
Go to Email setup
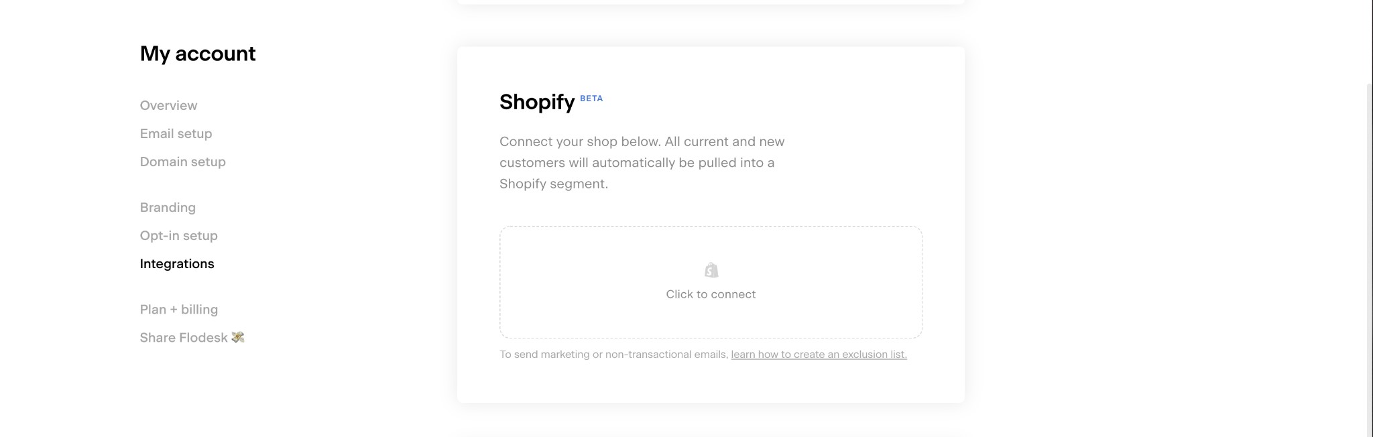coord(176,133)
